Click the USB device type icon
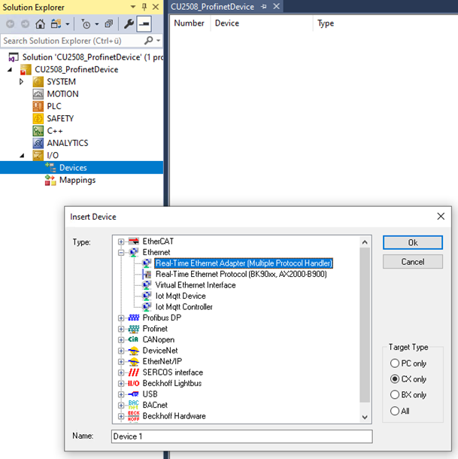The width and height of the screenshot is (458, 459). tap(133, 394)
